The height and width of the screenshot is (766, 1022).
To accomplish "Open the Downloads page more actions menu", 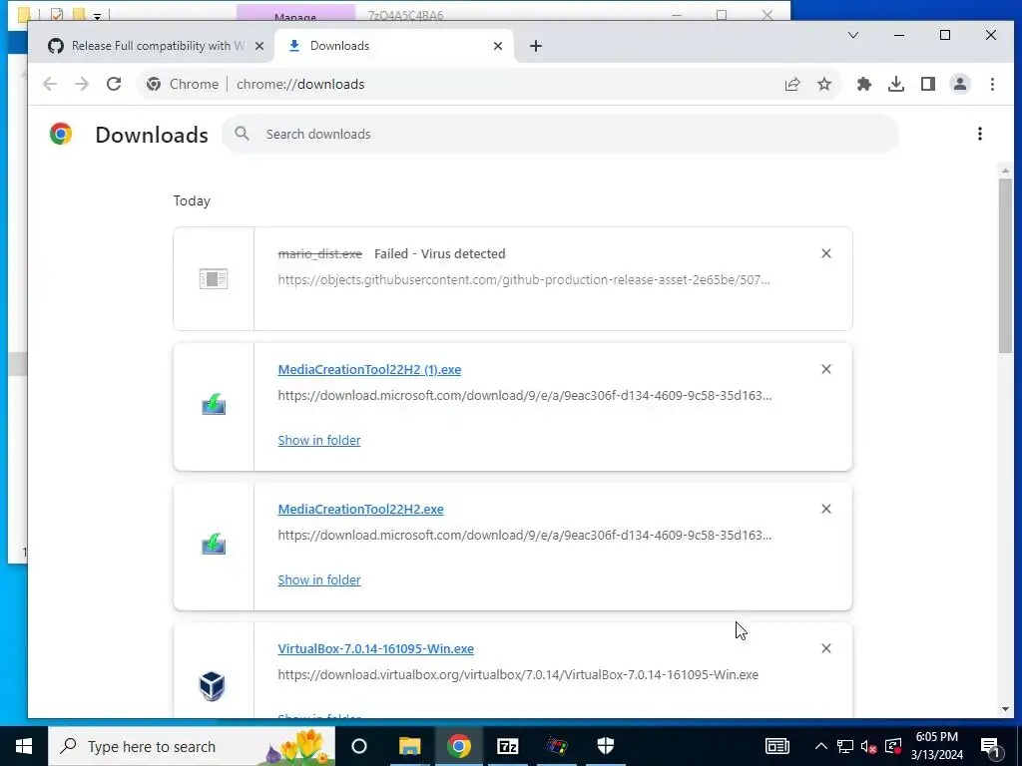I will (x=980, y=134).
